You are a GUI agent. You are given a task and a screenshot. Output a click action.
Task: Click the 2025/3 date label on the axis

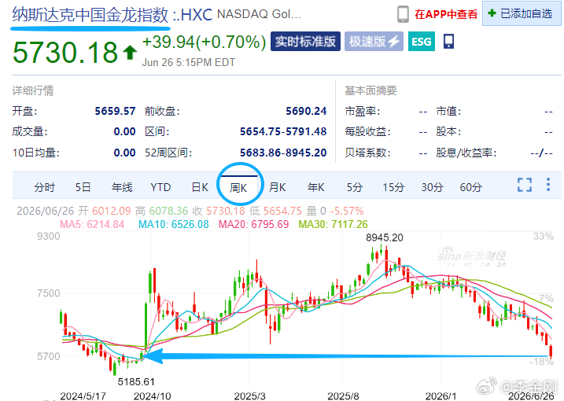(x=249, y=396)
